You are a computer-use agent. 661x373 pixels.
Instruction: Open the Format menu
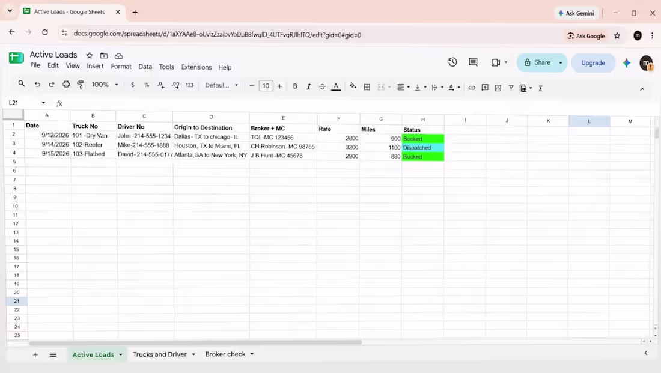coord(121,67)
